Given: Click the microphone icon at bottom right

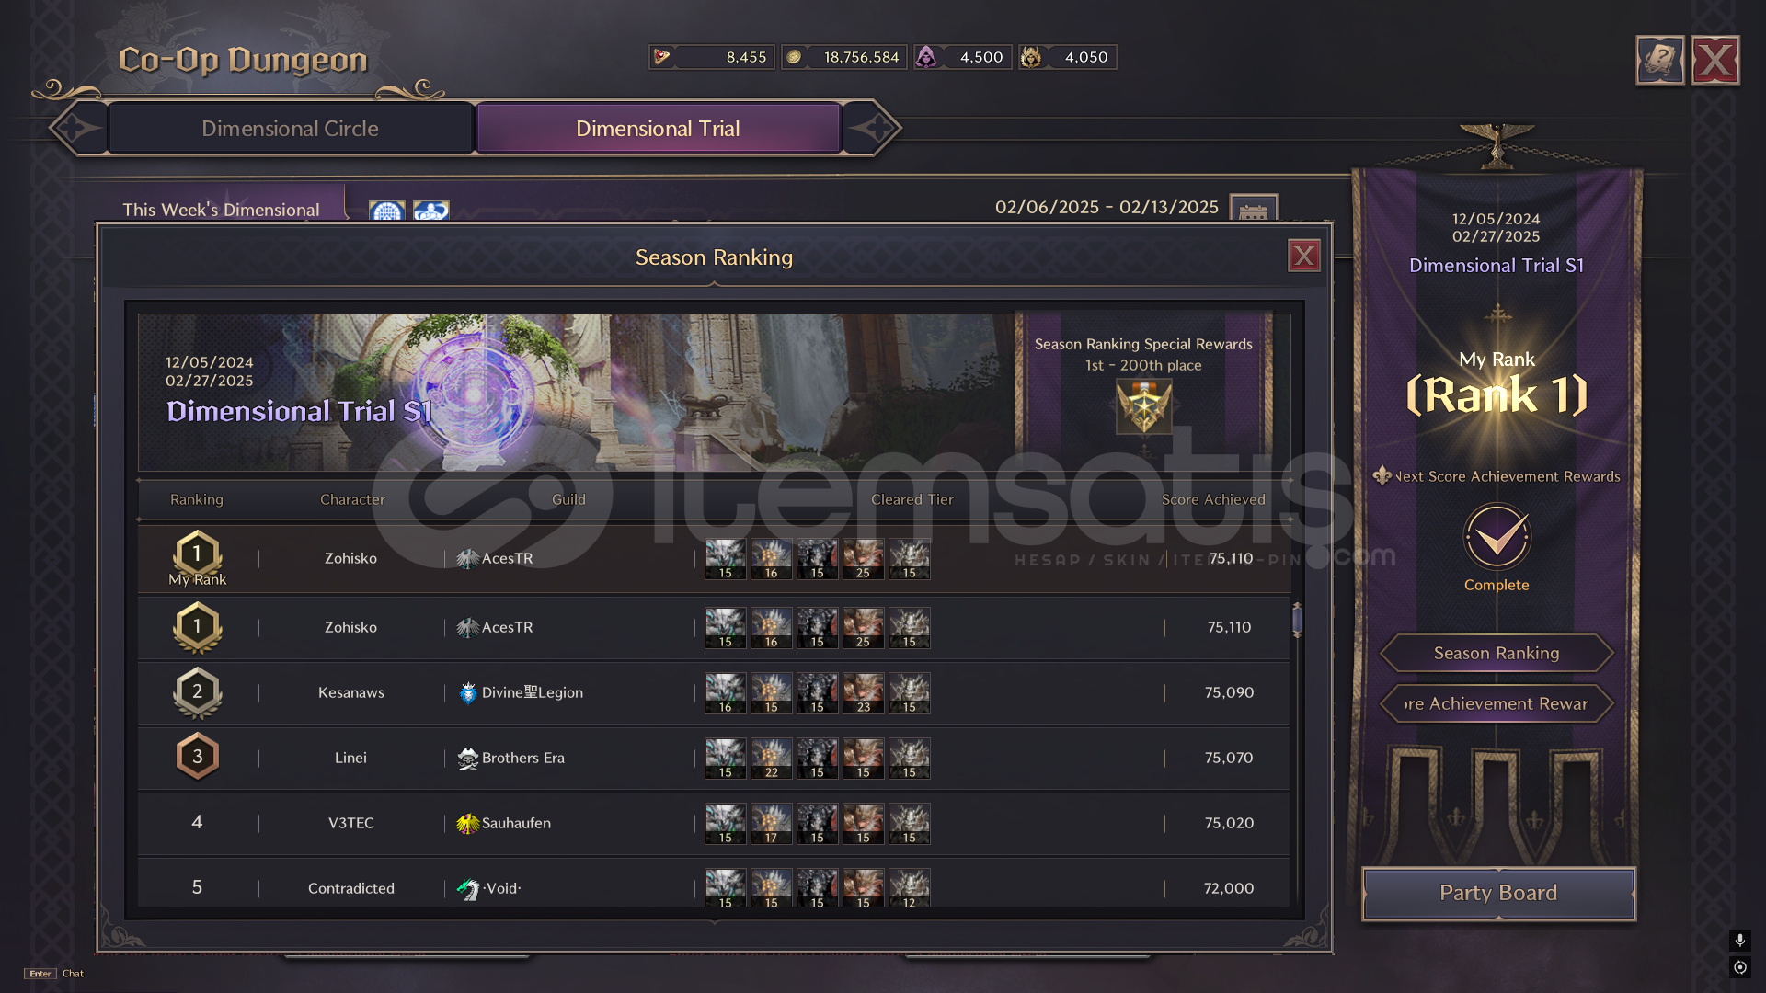Looking at the screenshot, I should (1739, 940).
